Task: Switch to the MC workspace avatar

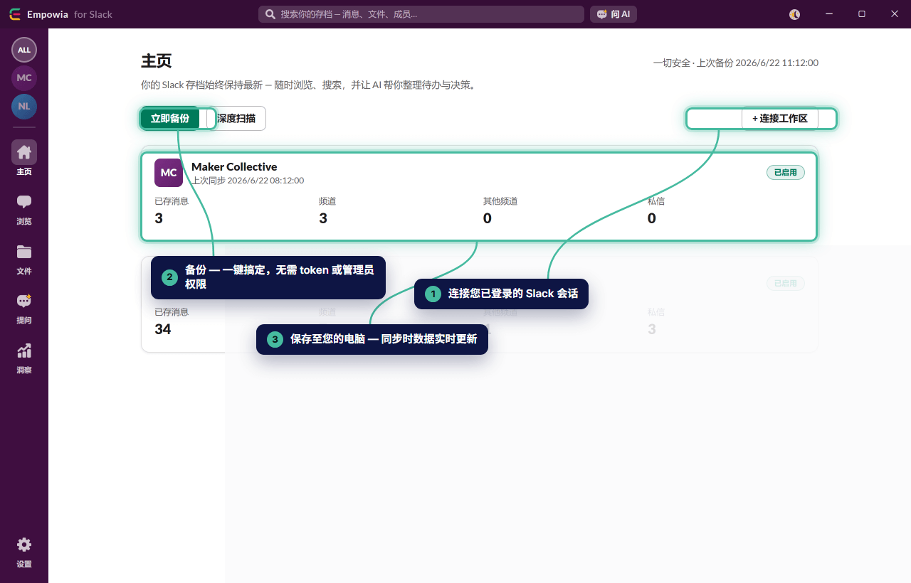Action: (24, 78)
